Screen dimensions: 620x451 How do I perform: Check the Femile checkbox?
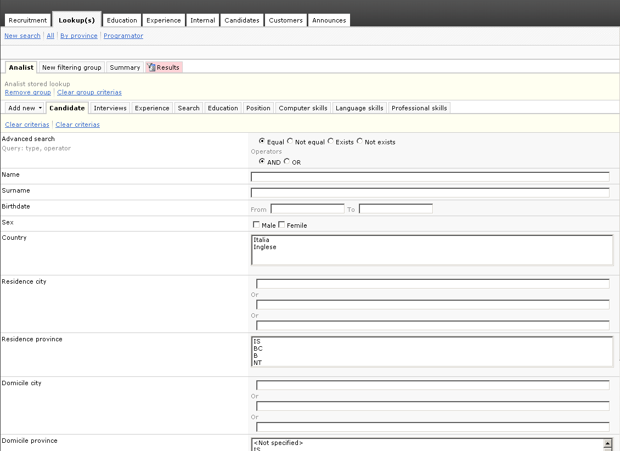pos(281,224)
